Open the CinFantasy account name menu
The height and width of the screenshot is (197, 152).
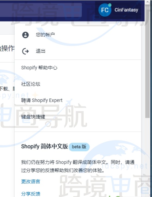(126, 10)
